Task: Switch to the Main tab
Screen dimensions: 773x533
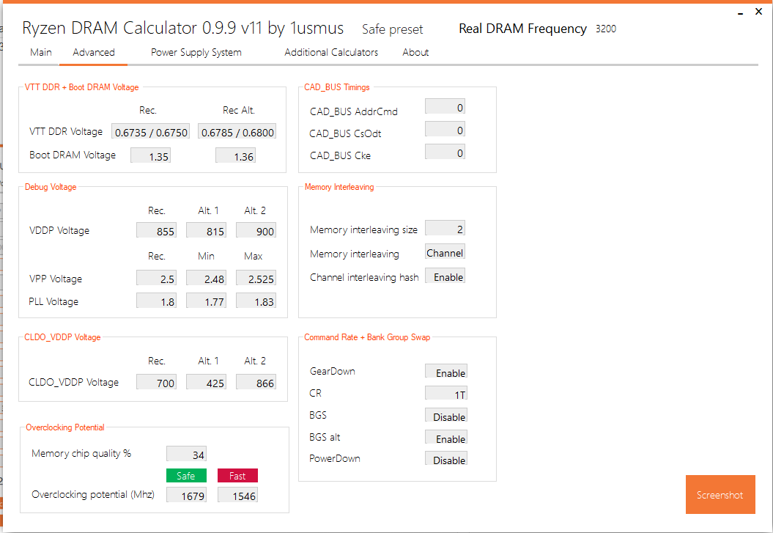Action: click(41, 52)
